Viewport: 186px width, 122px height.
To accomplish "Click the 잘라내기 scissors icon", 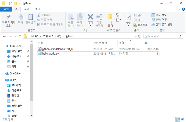I will pyautogui.click(x=39, y=15).
